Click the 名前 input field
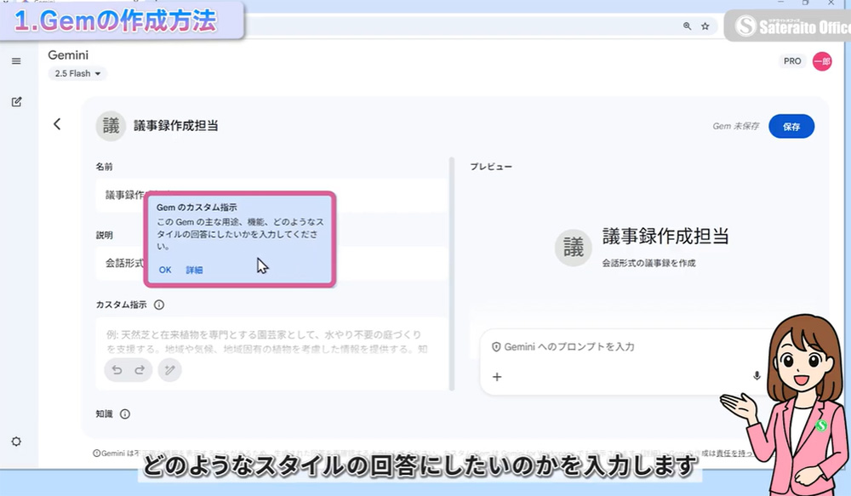The height and width of the screenshot is (496, 851). [x=271, y=195]
